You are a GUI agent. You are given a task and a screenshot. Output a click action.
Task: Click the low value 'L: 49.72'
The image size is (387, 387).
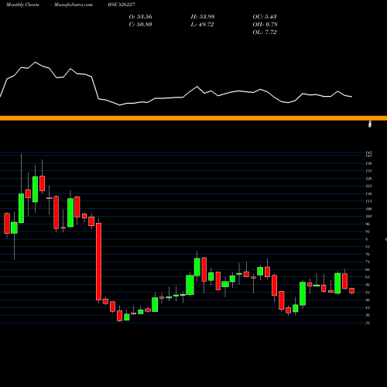[203, 25]
